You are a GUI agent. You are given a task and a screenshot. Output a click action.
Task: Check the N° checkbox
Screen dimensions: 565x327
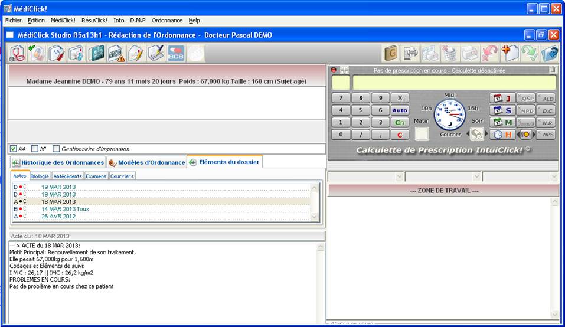pyautogui.click(x=35, y=149)
